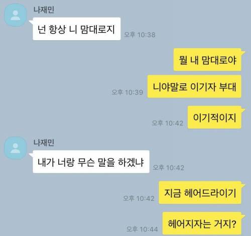This screenshot has width=251, height=236.
Task: Select the first 나재민 sender name
Action: (44, 10)
